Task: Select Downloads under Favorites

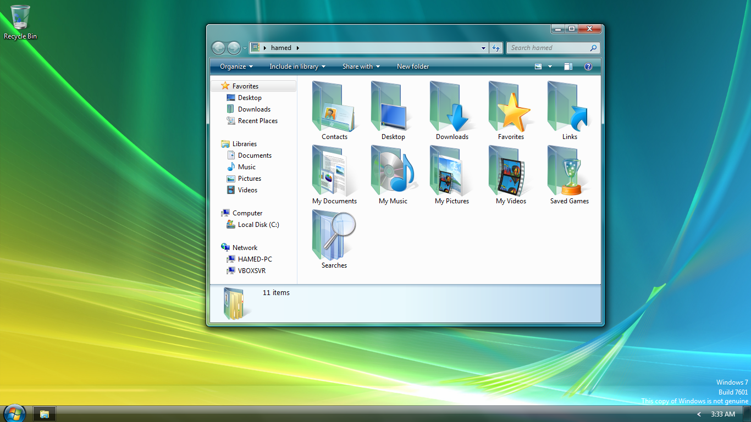Action: [253, 109]
